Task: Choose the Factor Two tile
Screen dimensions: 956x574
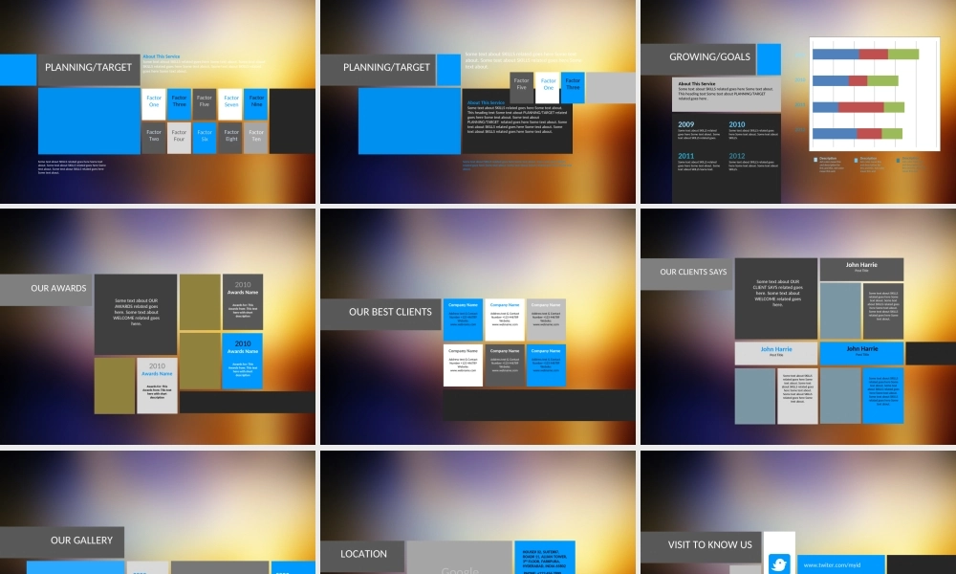Action: click(x=153, y=138)
